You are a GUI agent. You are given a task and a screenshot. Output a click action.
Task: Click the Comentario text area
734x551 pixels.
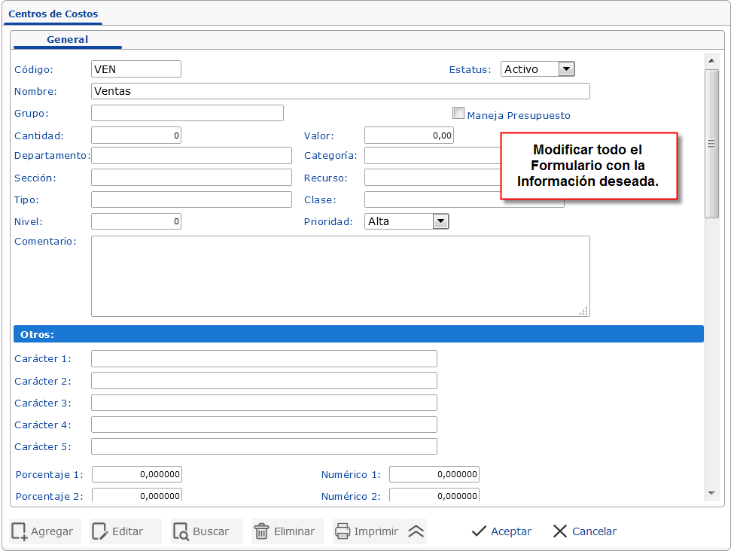click(339, 275)
